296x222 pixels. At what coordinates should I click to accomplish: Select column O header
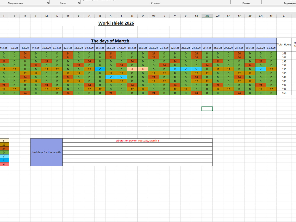68,16
